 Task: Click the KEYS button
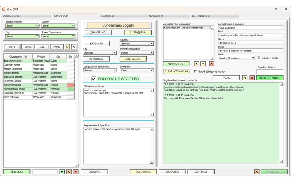(12, 47)
